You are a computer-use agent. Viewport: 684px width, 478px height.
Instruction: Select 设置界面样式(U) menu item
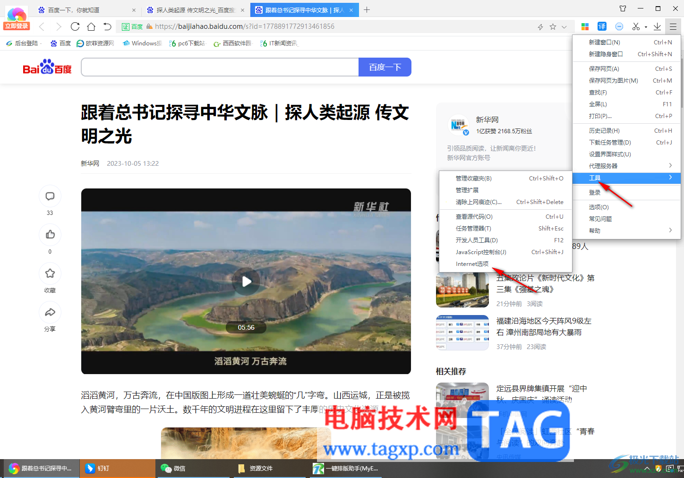(626, 154)
